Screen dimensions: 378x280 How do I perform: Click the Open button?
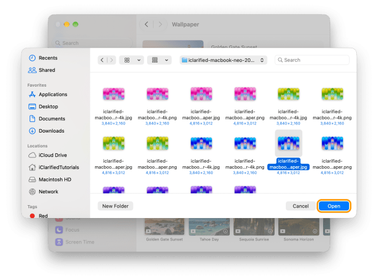[x=334, y=206]
